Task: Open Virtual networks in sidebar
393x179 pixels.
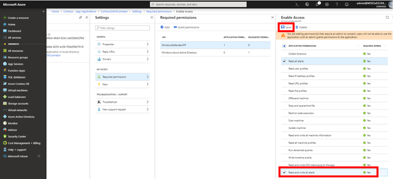Action: [18, 110]
